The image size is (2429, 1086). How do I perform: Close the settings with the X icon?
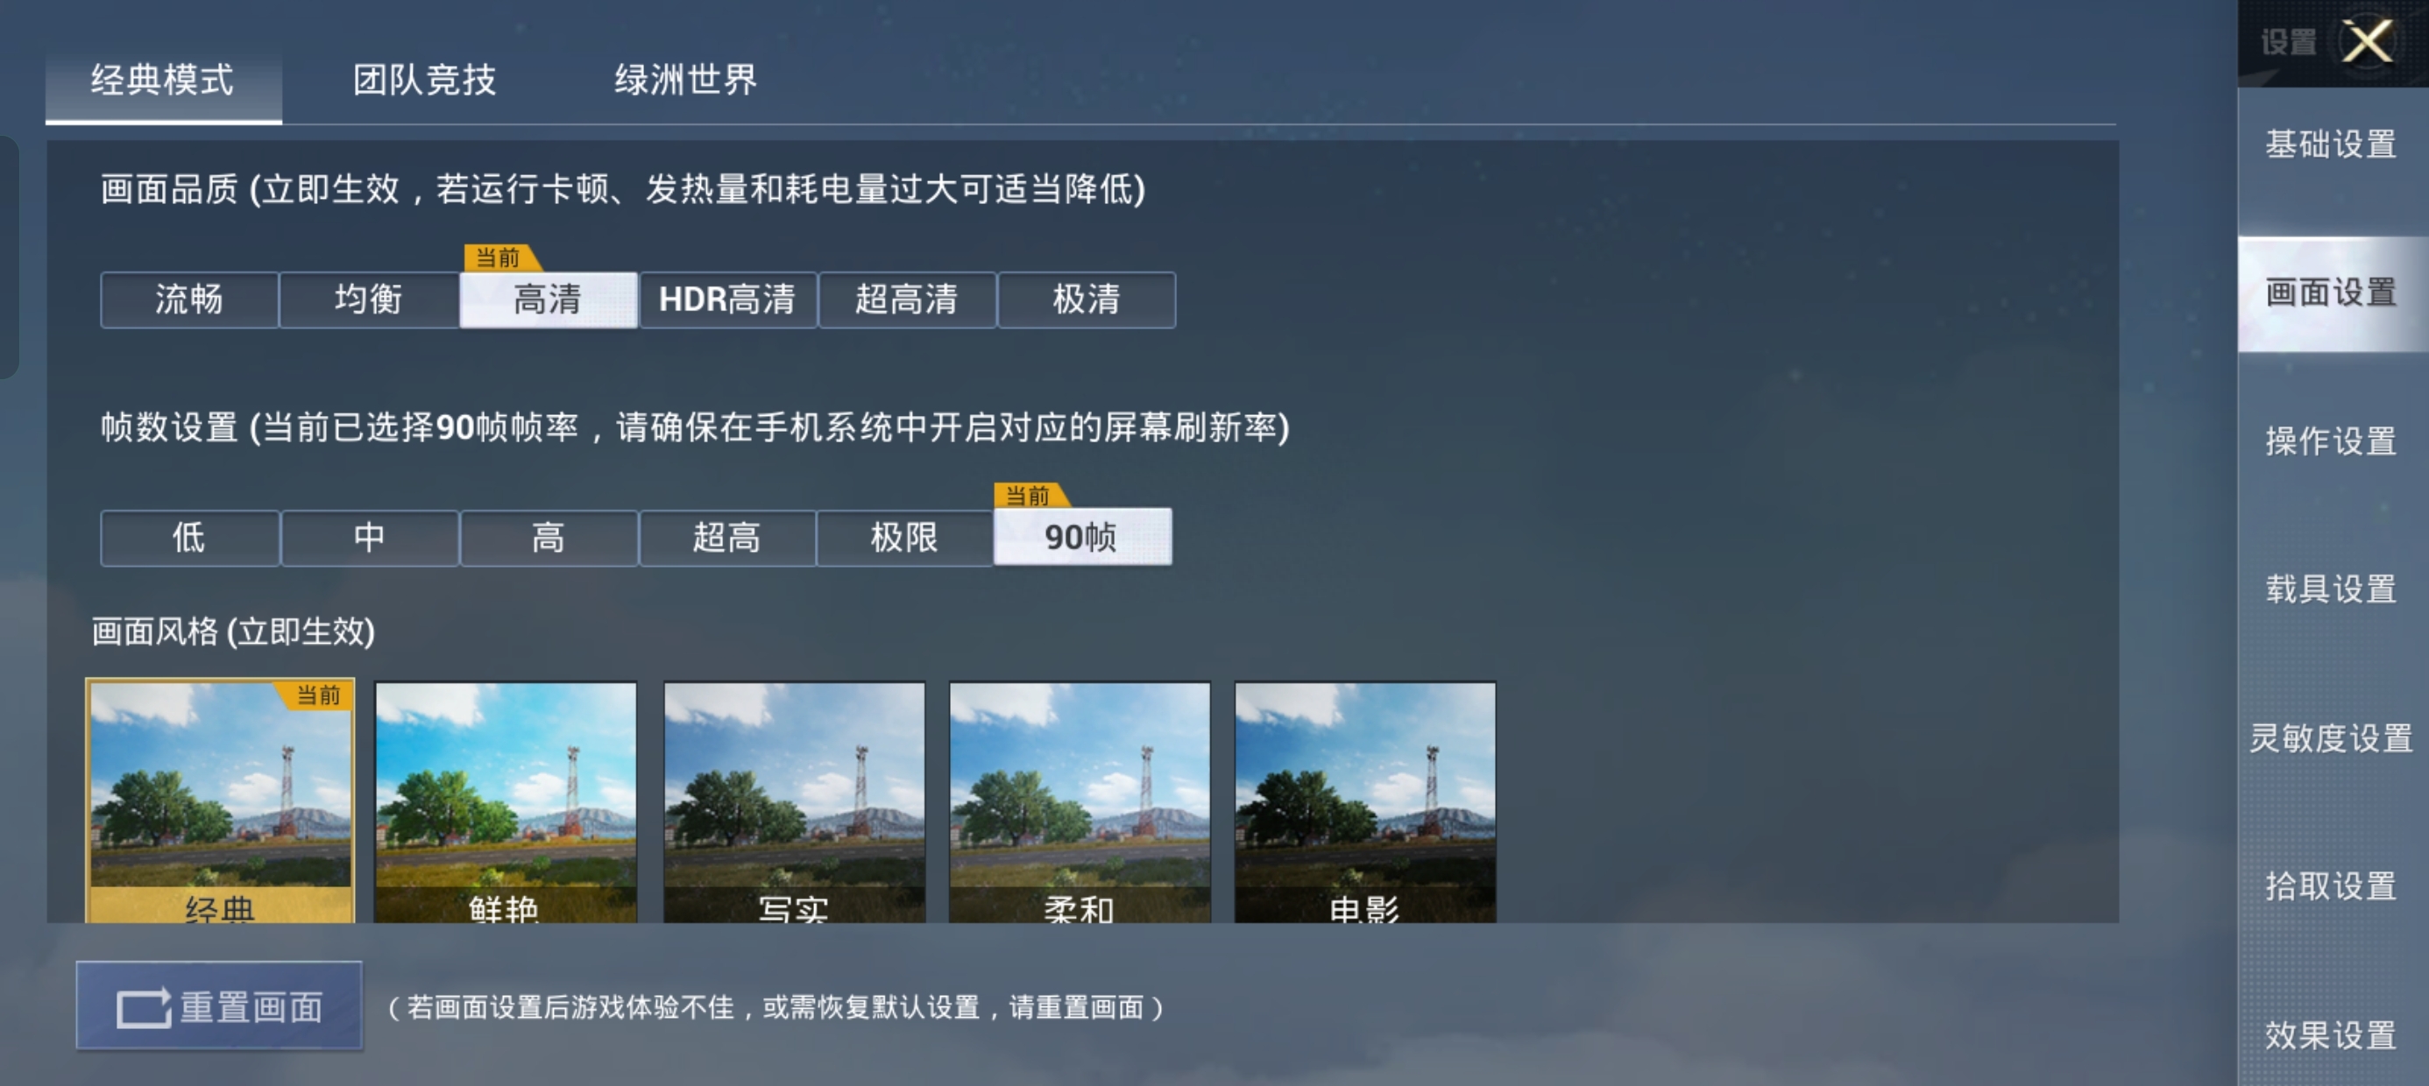(2368, 42)
